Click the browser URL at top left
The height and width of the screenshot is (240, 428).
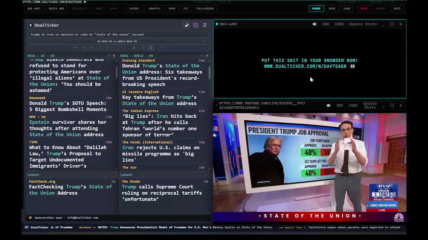52,2
